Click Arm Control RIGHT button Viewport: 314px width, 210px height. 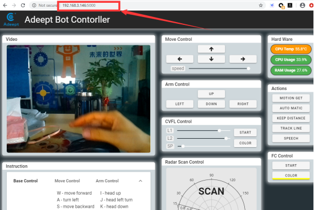[243, 104]
